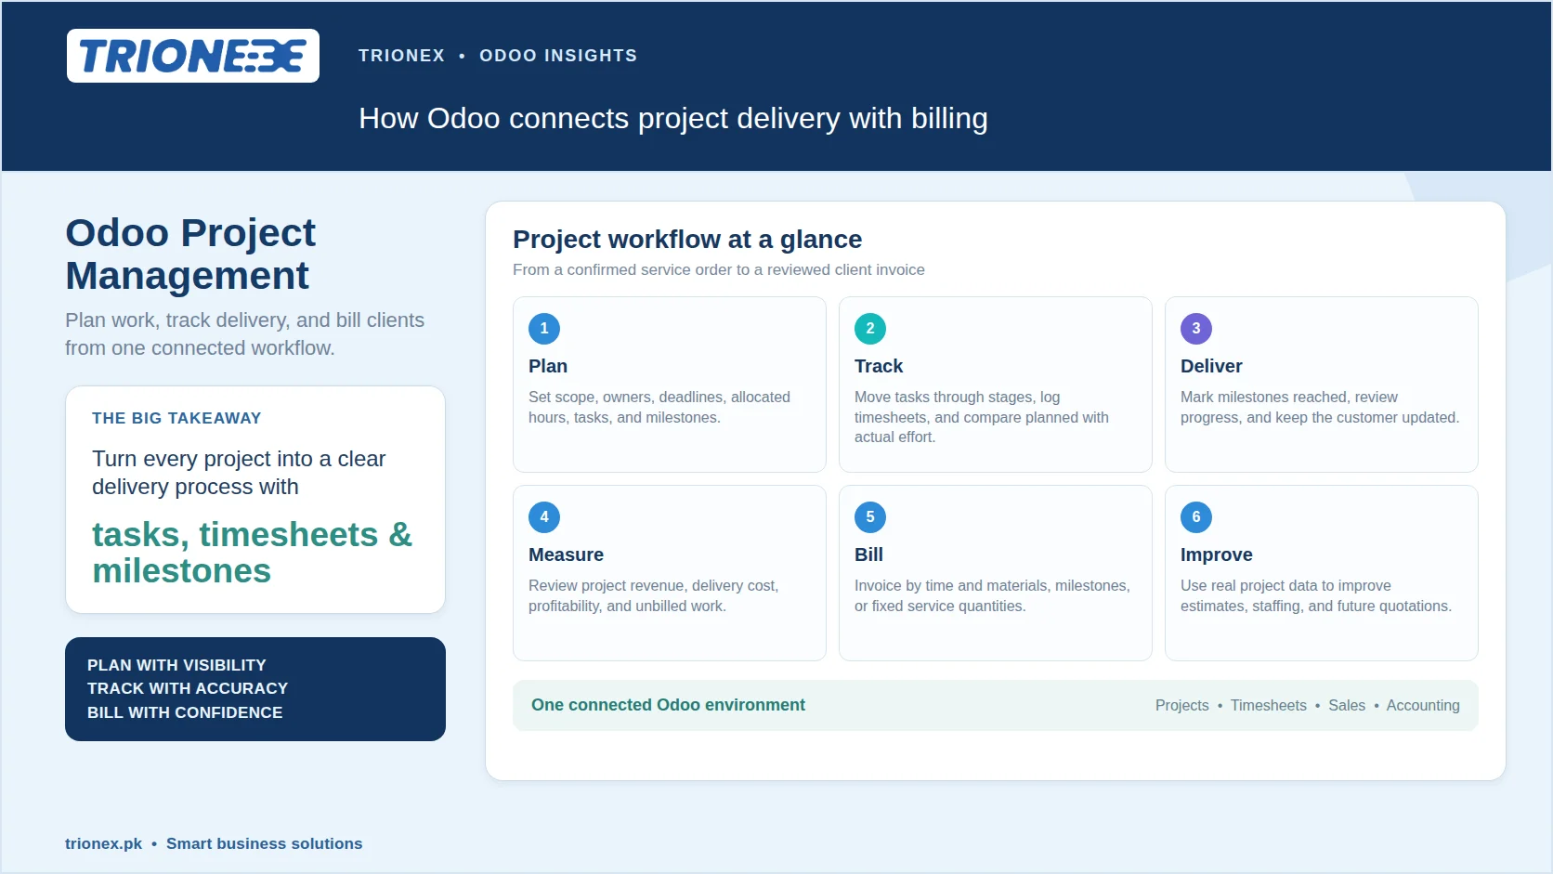
Task: Select the step 5 number badge
Action: [x=870, y=517]
